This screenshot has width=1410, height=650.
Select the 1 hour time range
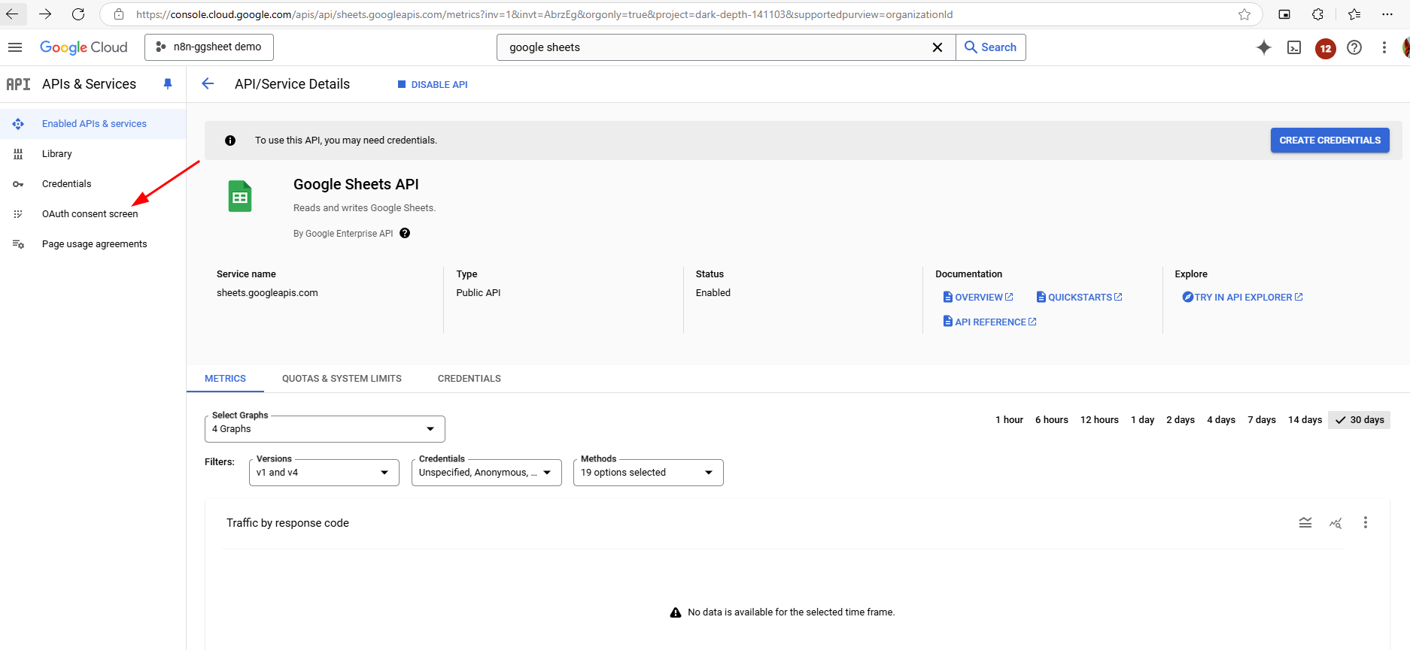tap(1009, 420)
